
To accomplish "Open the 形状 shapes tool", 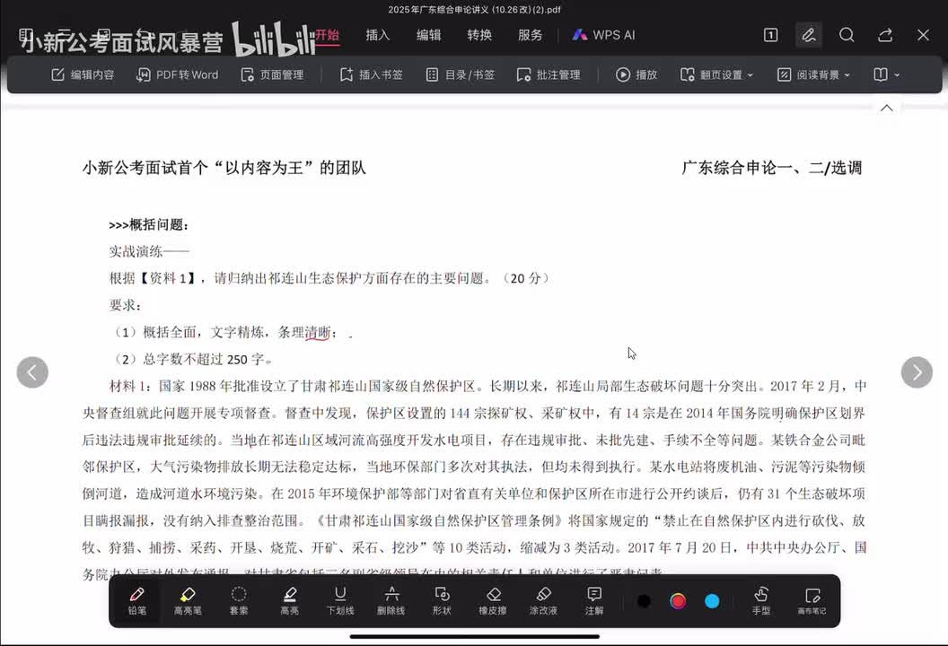I will [442, 600].
